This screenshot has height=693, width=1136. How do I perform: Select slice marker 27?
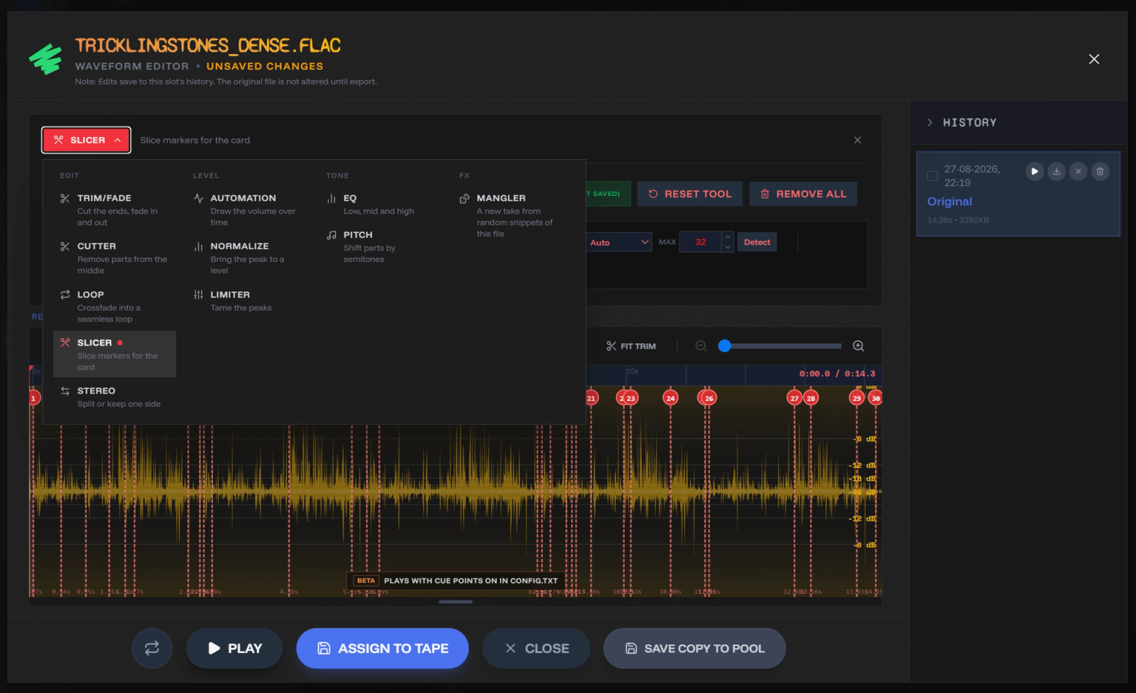click(x=794, y=398)
